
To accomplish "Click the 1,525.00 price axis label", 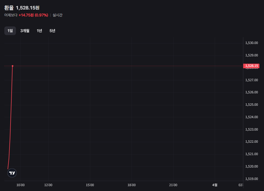I will 251,105.
